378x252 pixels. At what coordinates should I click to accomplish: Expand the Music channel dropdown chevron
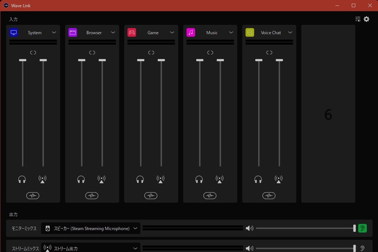(231, 32)
